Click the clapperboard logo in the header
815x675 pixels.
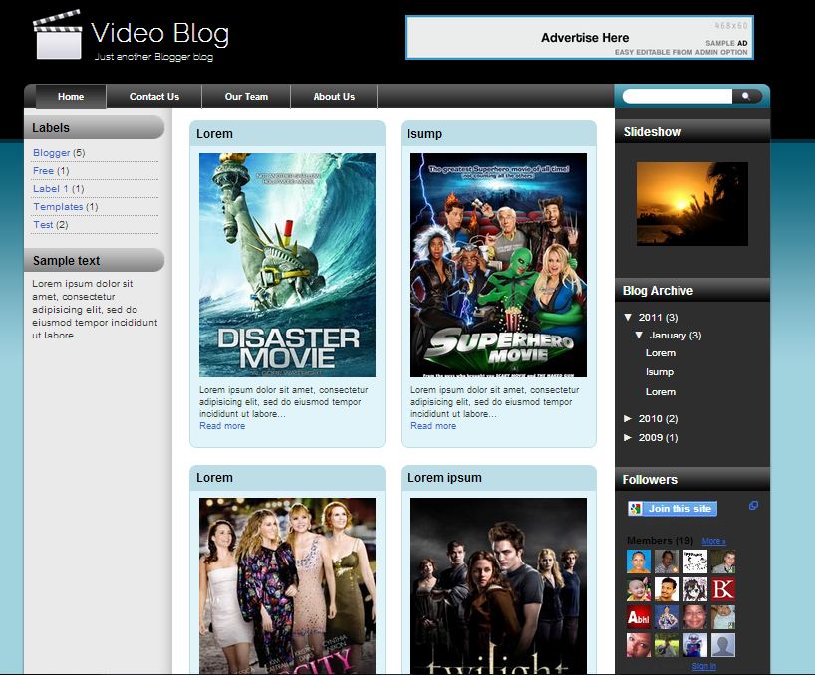[57, 34]
